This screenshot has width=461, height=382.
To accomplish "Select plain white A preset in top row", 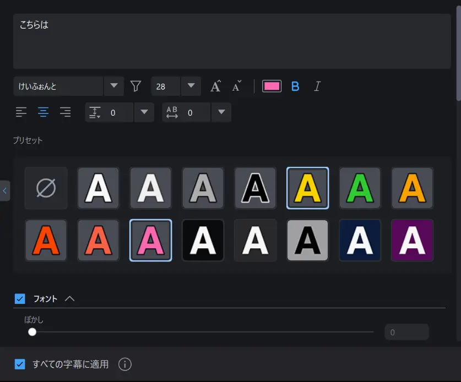I will coord(150,188).
